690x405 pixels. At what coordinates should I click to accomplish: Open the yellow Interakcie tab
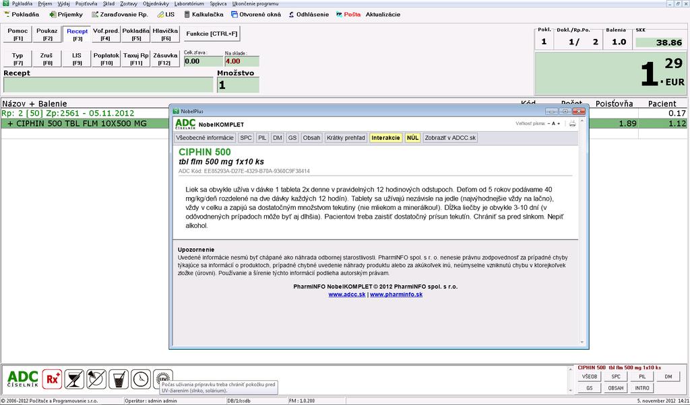click(x=386, y=138)
